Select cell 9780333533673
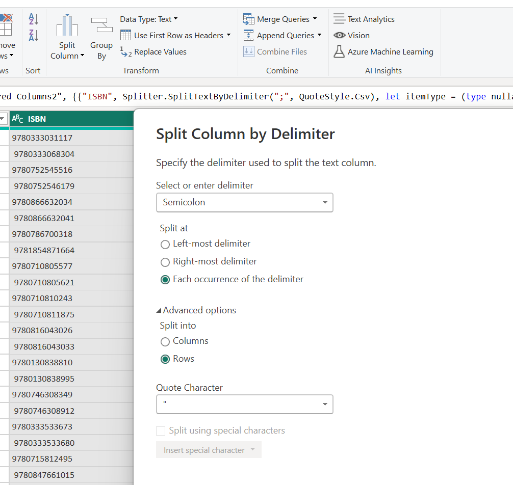 click(x=71, y=426)
